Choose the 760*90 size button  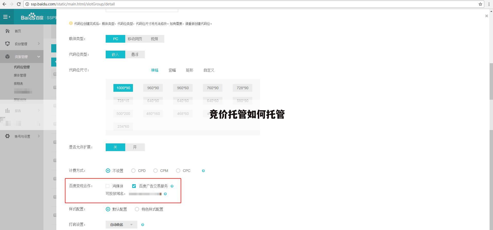coord(213,88)
